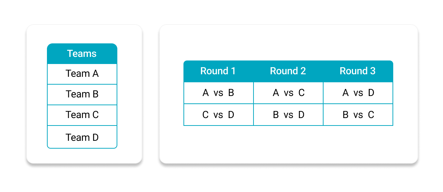The image size is (443, 192).
Task: Click letter B in the A vs B match
Action: click(231, 93)
